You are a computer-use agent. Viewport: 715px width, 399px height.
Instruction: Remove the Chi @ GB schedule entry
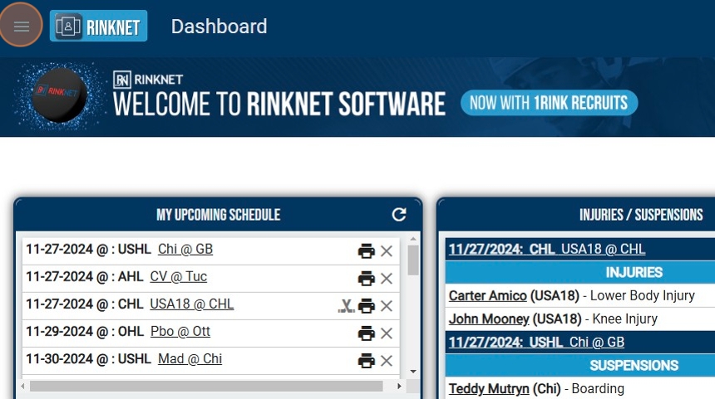click(387, 251)
